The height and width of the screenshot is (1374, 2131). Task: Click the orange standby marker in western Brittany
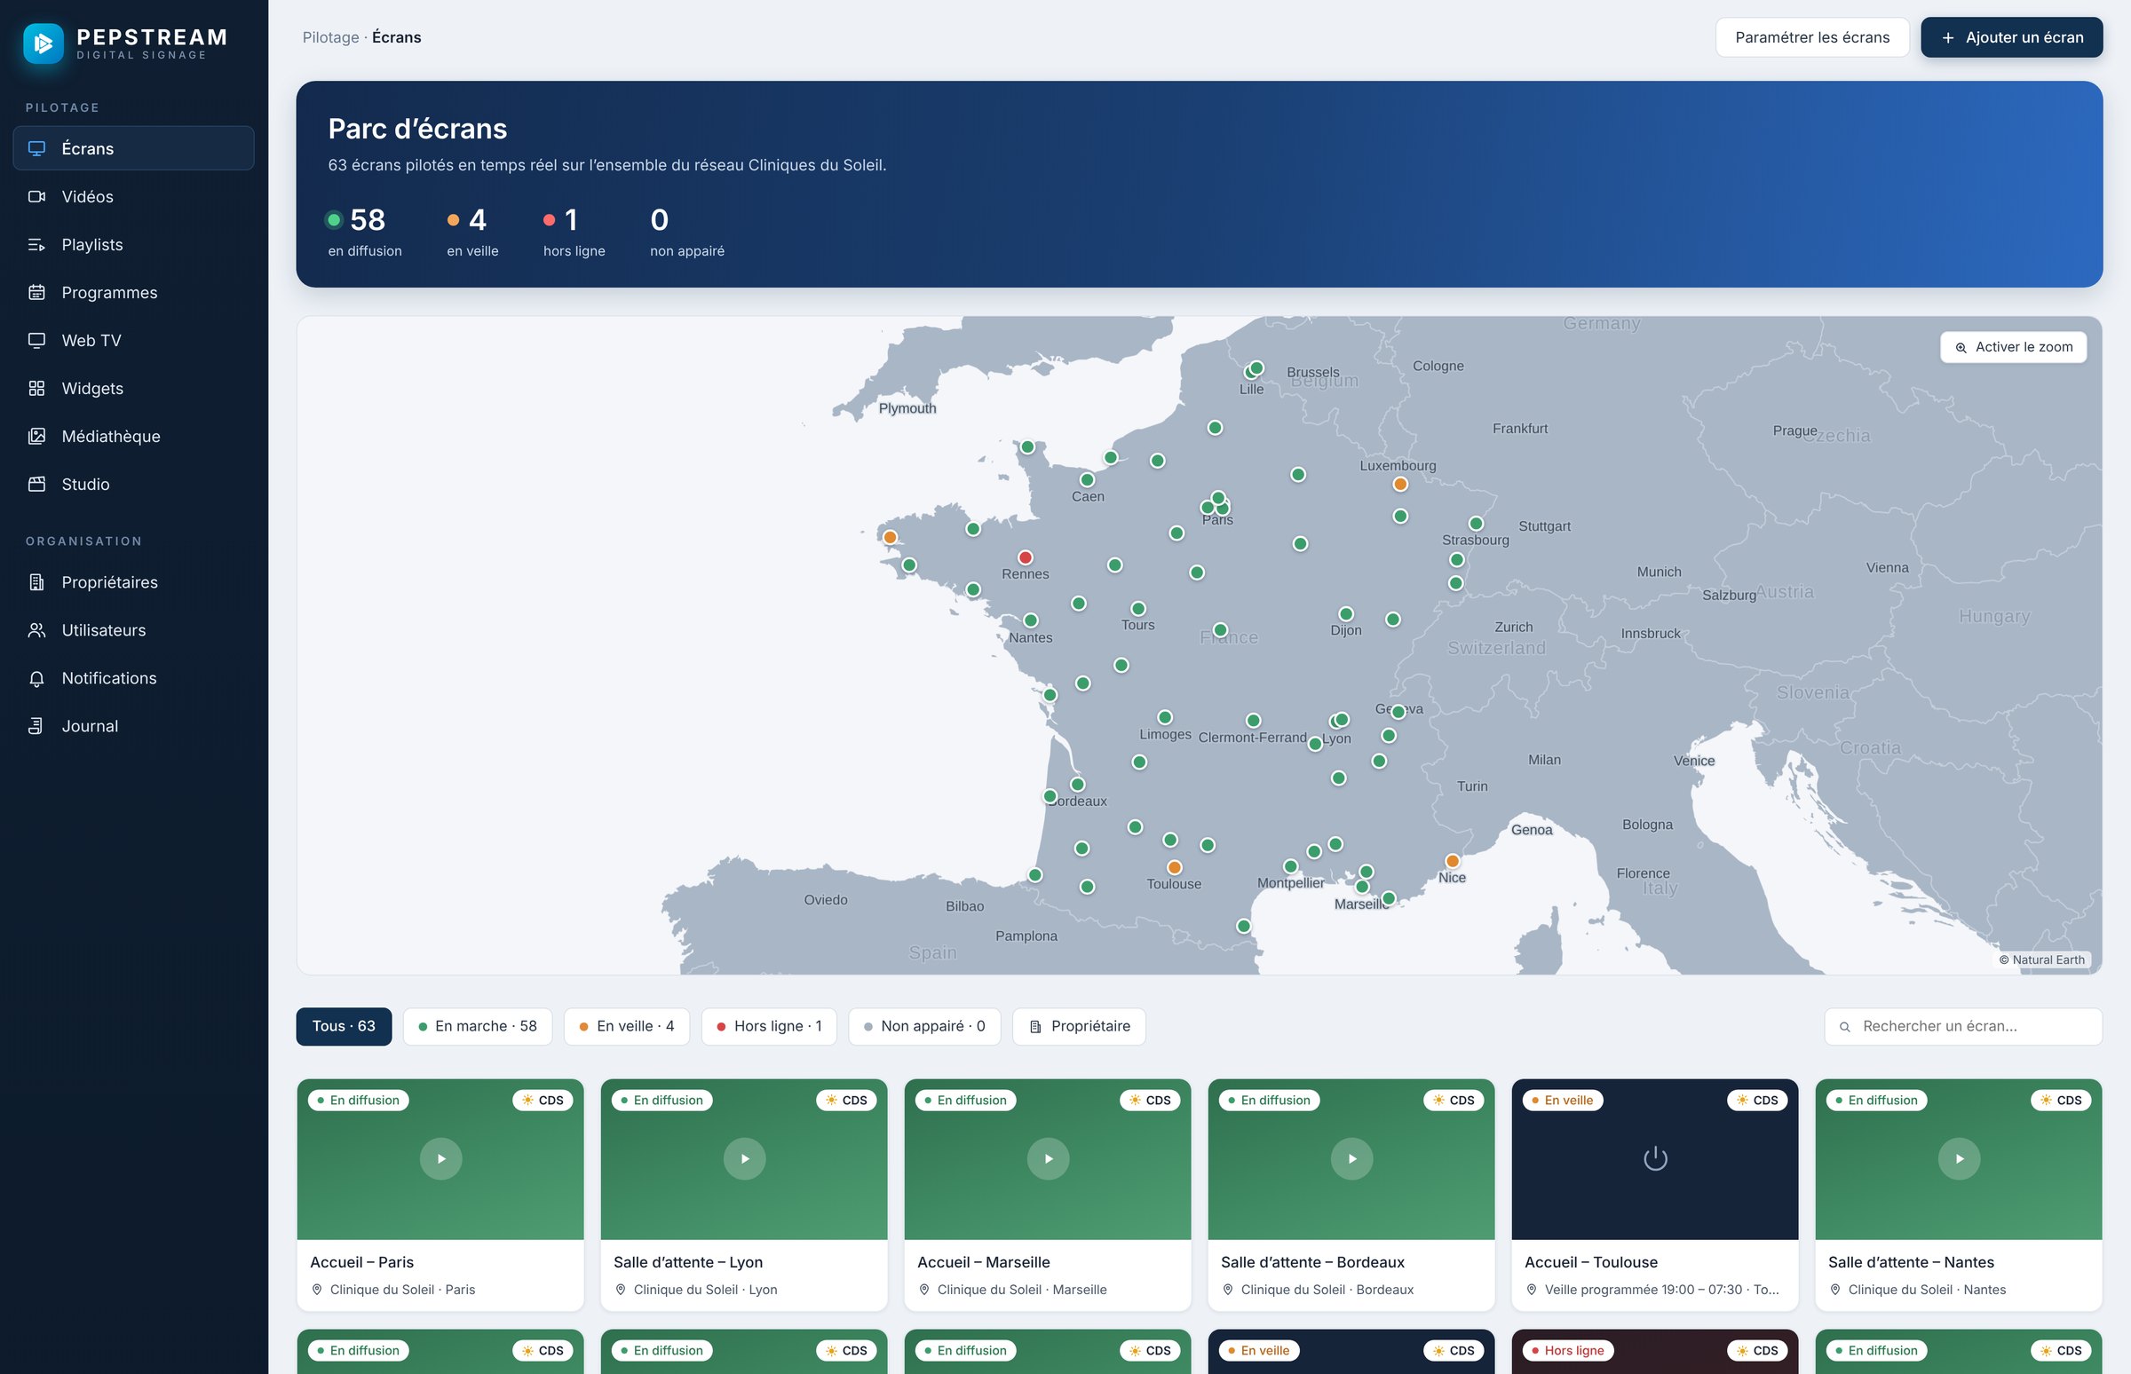point(890,537)
